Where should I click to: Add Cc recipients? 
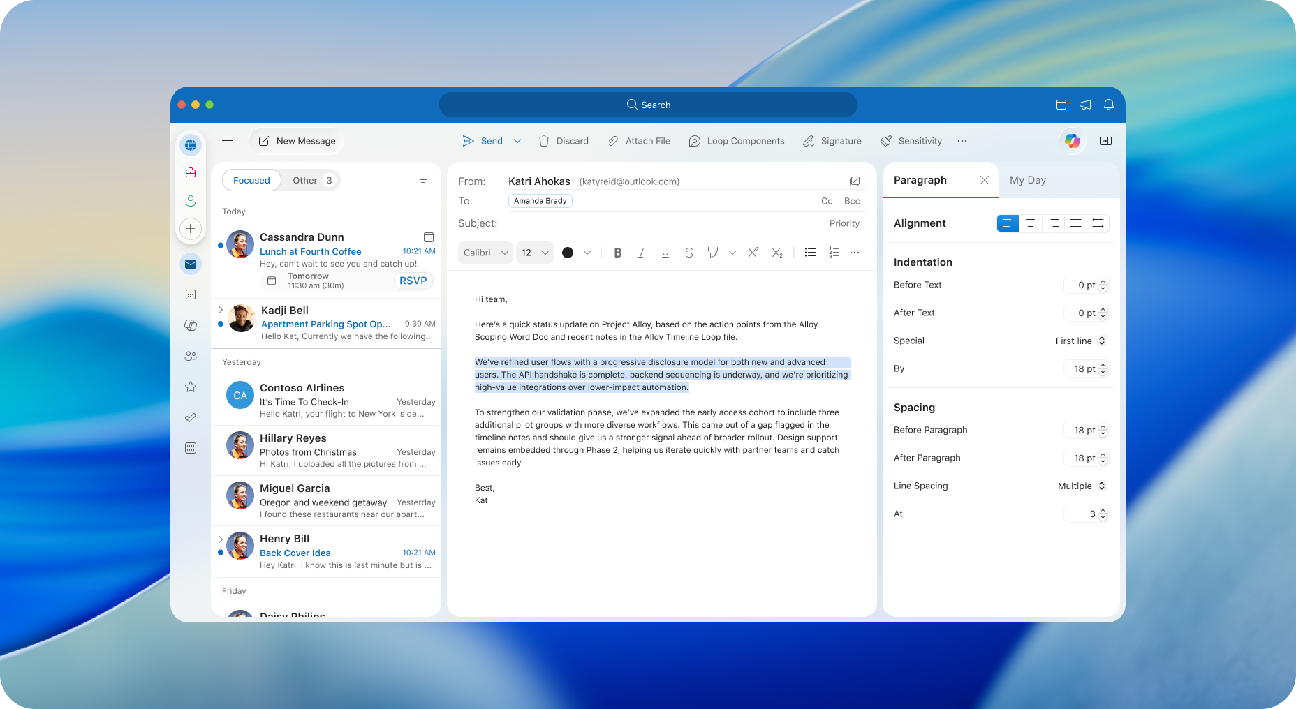[x=827, y=201]
